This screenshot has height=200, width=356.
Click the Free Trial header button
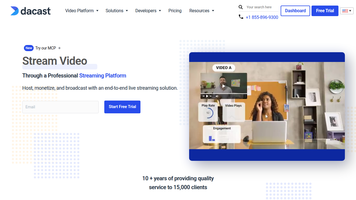pyautogui.click(x=325, y=11)
